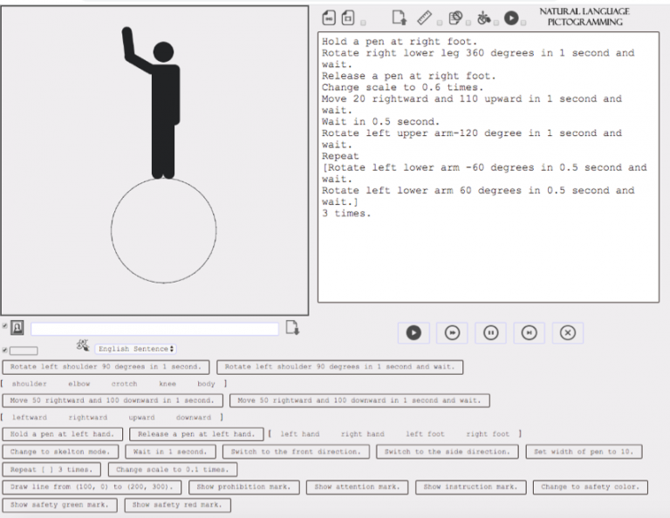Screen dimensions: 670x518
Task: Click the download file icon right of input
Action: pyautogui.click(x=292, y=328)
